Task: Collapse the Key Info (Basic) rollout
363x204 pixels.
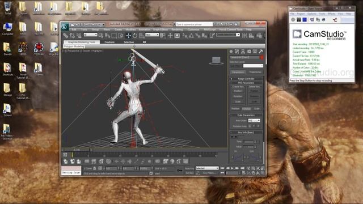Action: click(246, 132)
